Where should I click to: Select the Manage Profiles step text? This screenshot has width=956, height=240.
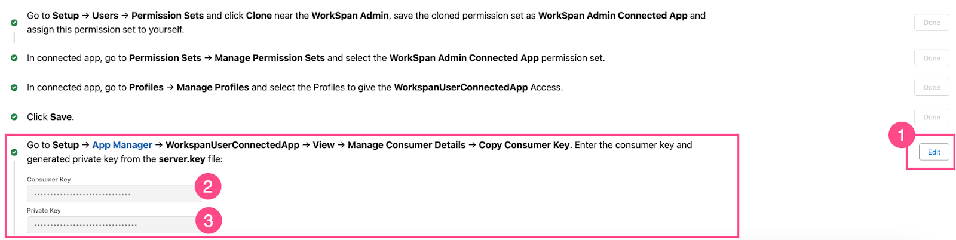pyautogui.click(x=295, y=87)
